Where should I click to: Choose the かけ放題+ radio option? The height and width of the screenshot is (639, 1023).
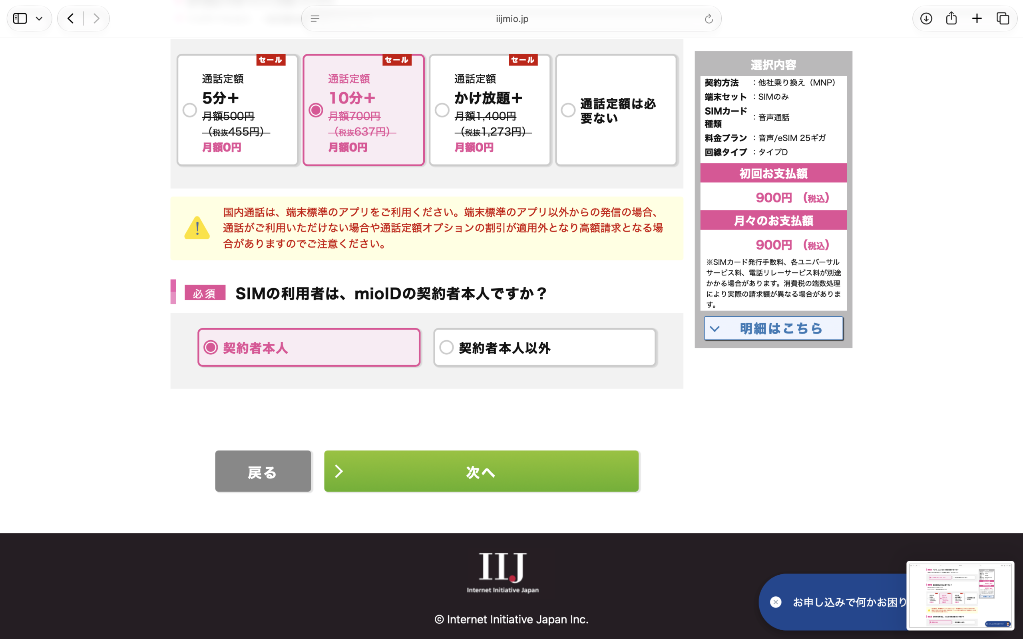tap(442, 110)
